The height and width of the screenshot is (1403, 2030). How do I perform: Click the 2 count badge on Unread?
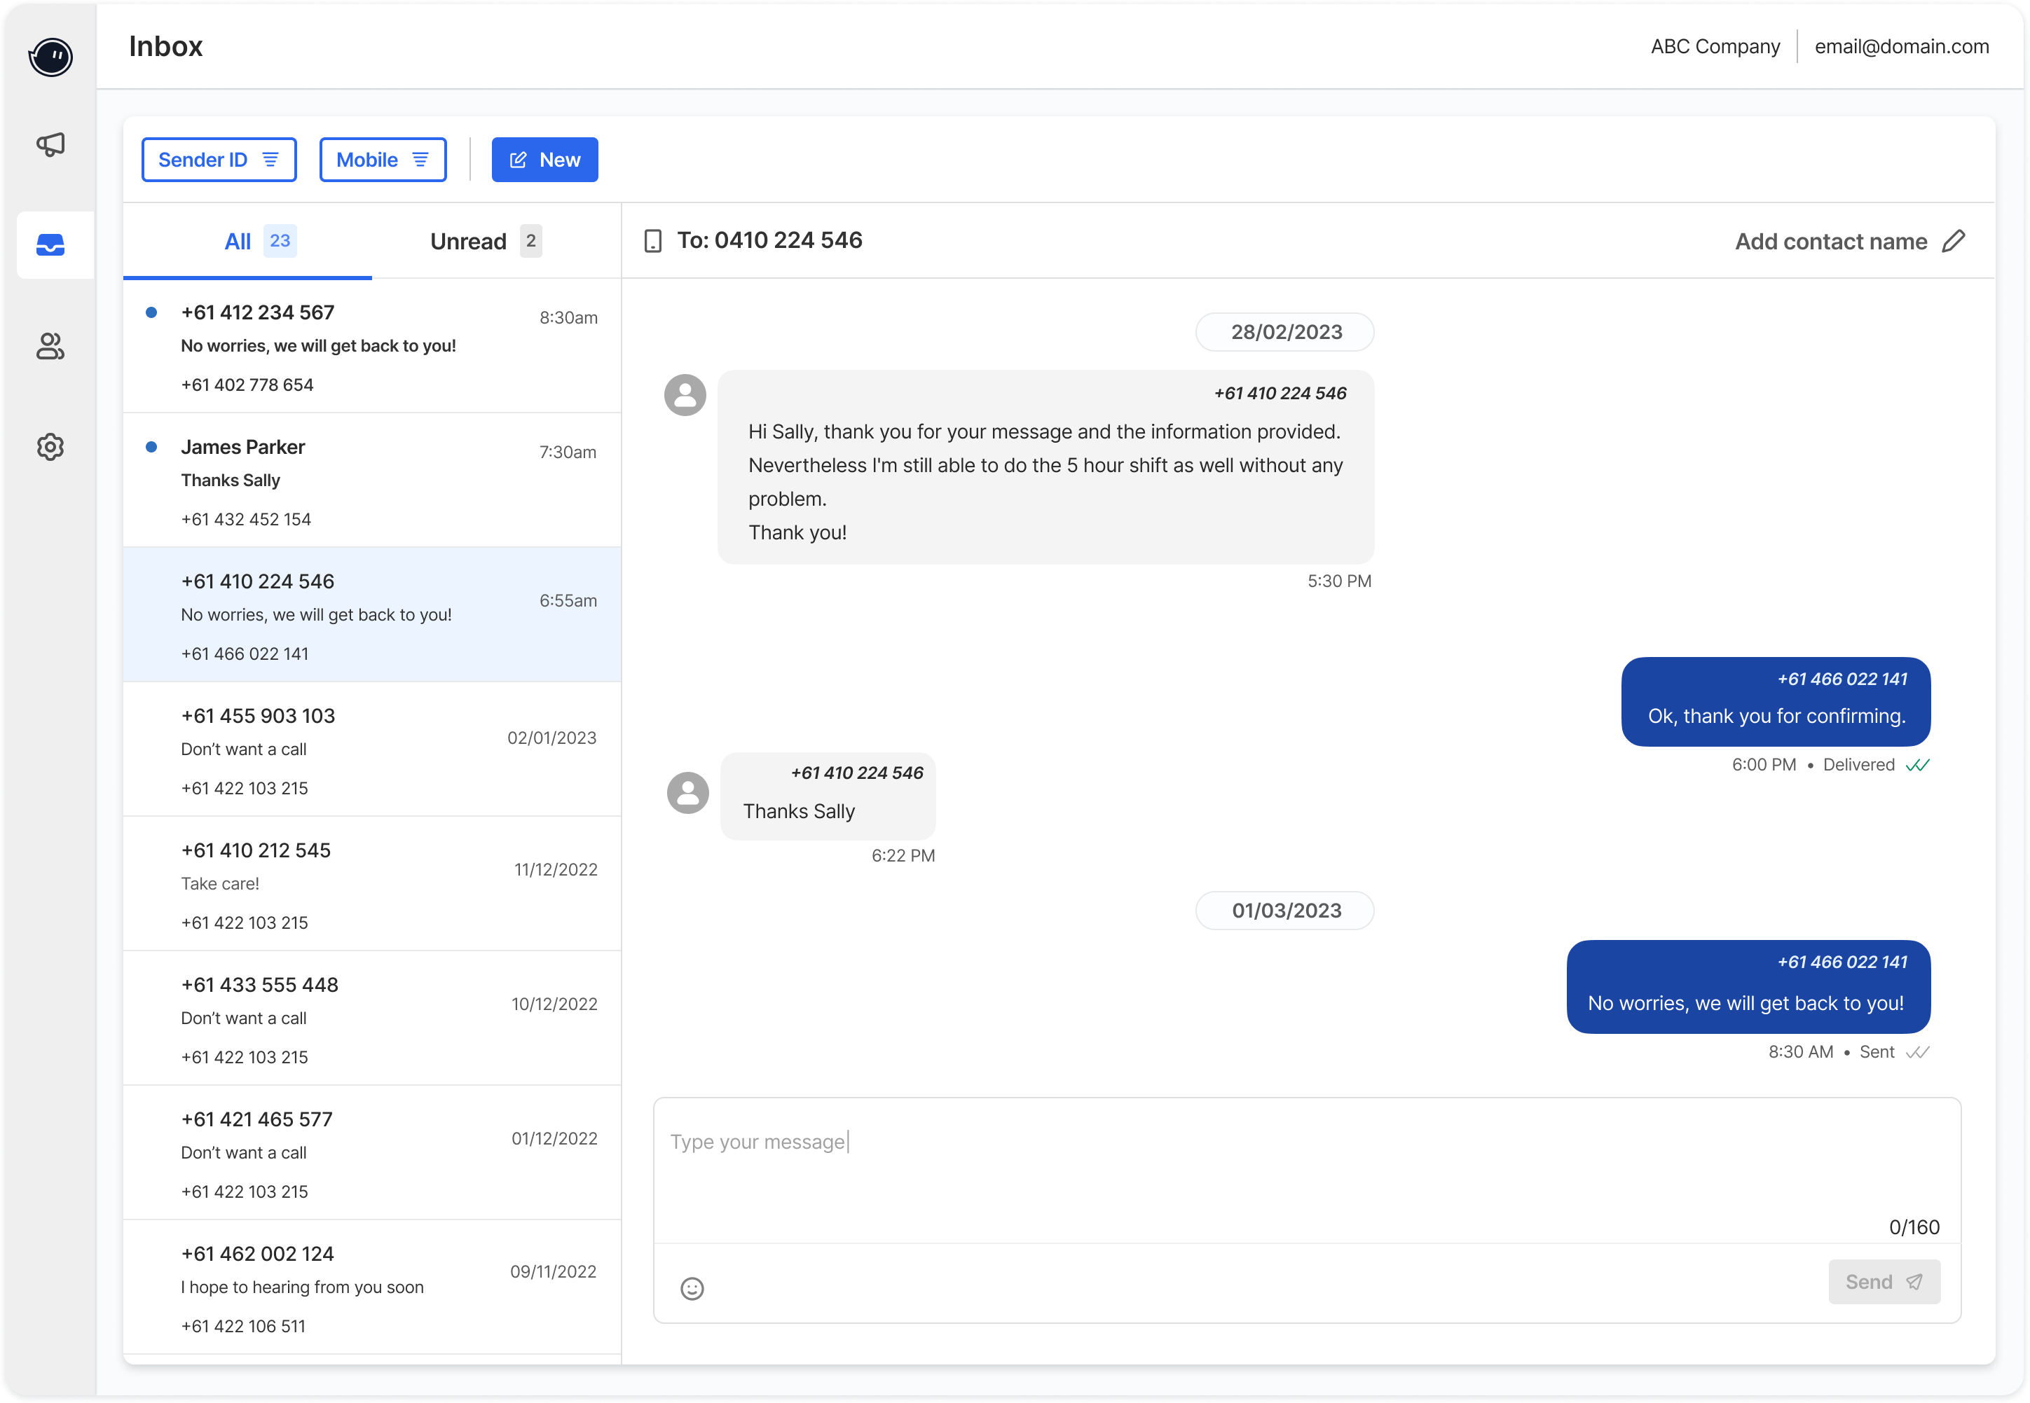530,241
